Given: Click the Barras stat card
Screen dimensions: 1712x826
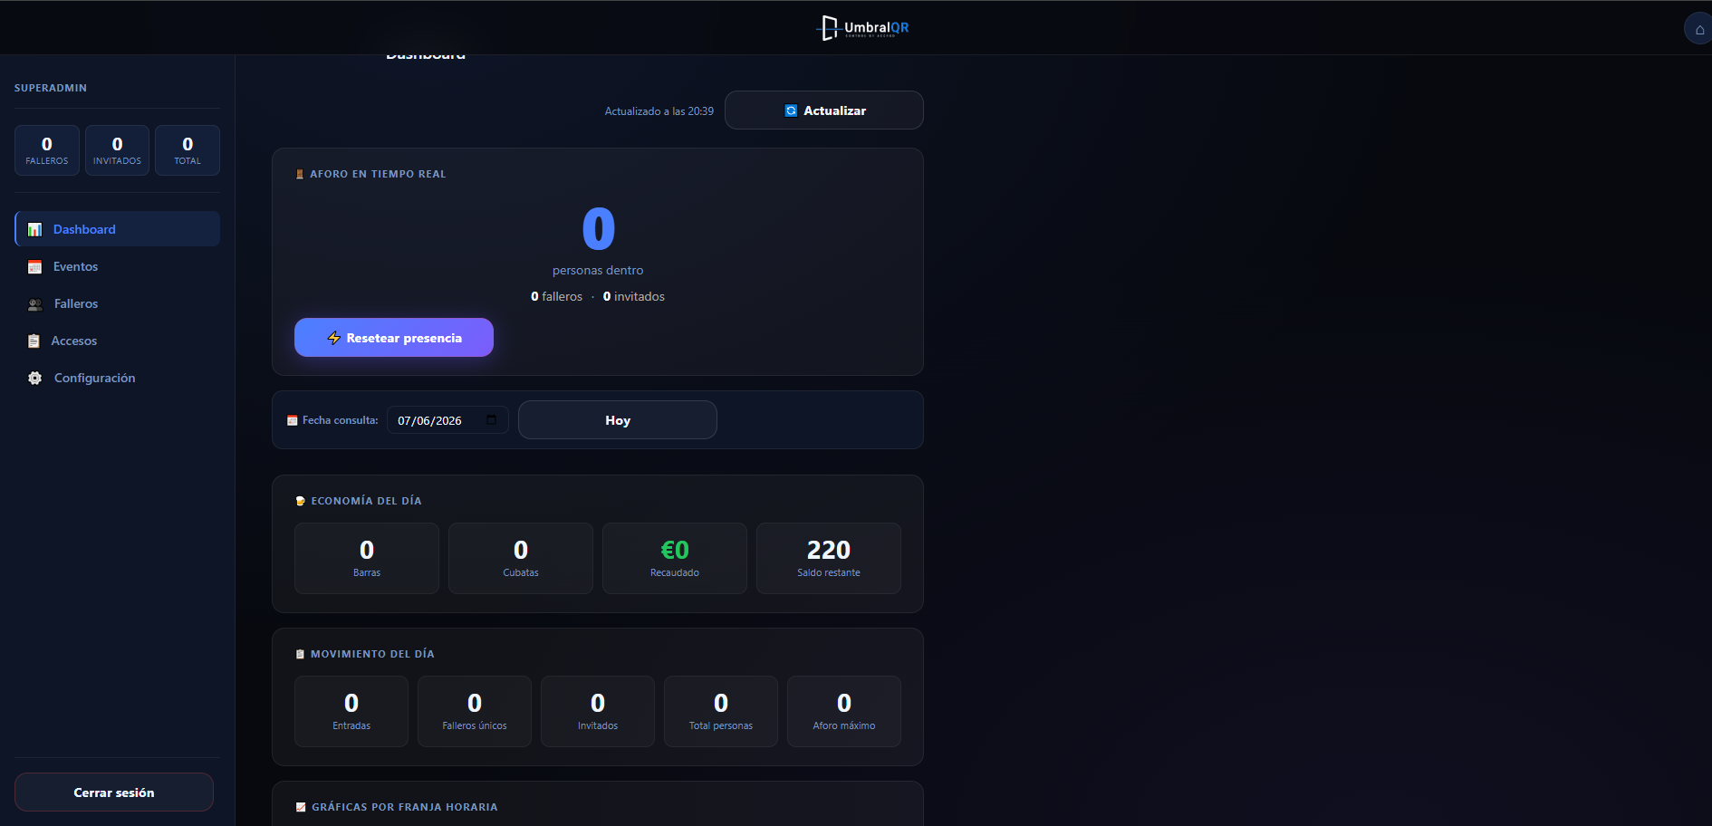Looking at the screenshot, I should tap(367, 558).
